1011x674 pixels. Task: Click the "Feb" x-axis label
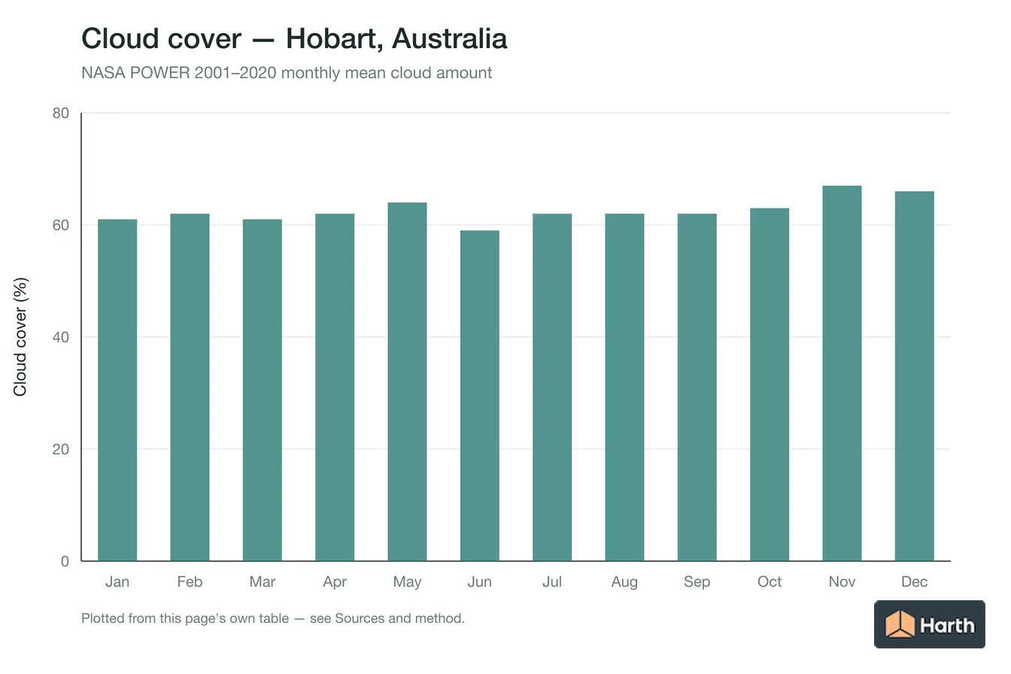pyautogui.click(x=190, y=581)
